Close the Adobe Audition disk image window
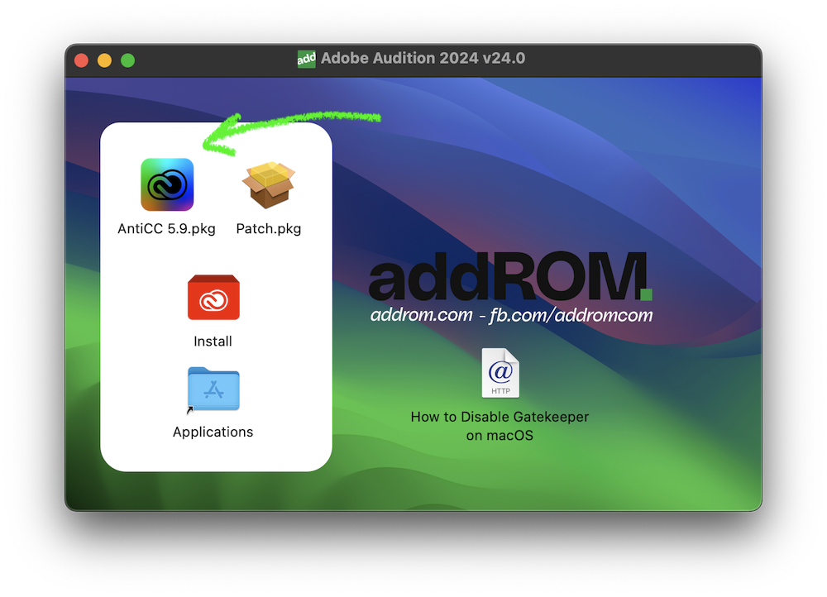 pos(81,60)
